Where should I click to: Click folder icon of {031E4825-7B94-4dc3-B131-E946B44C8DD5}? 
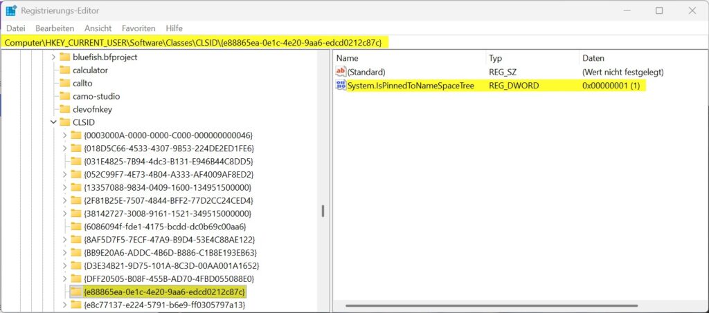[x=76, y=162]
